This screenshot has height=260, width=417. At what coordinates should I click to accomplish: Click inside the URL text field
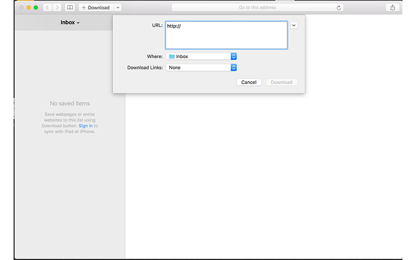pos(226,35)
